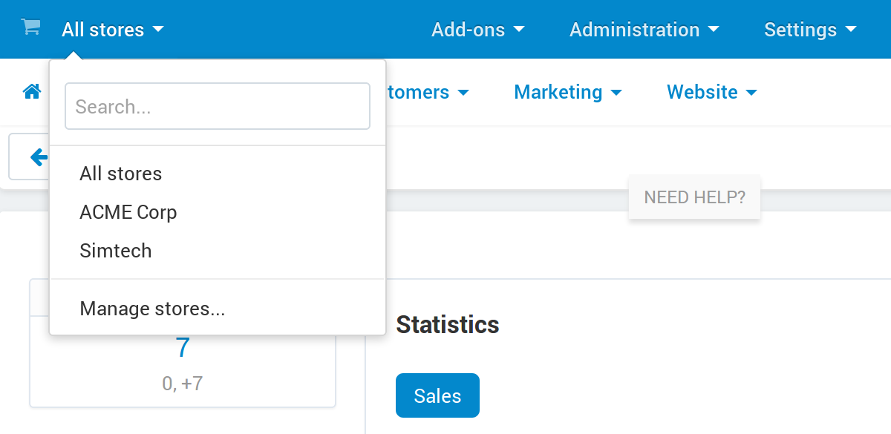Click the shopping cart storefront icon
Screen dimensions: 891x434
click(x=30, y=27)
